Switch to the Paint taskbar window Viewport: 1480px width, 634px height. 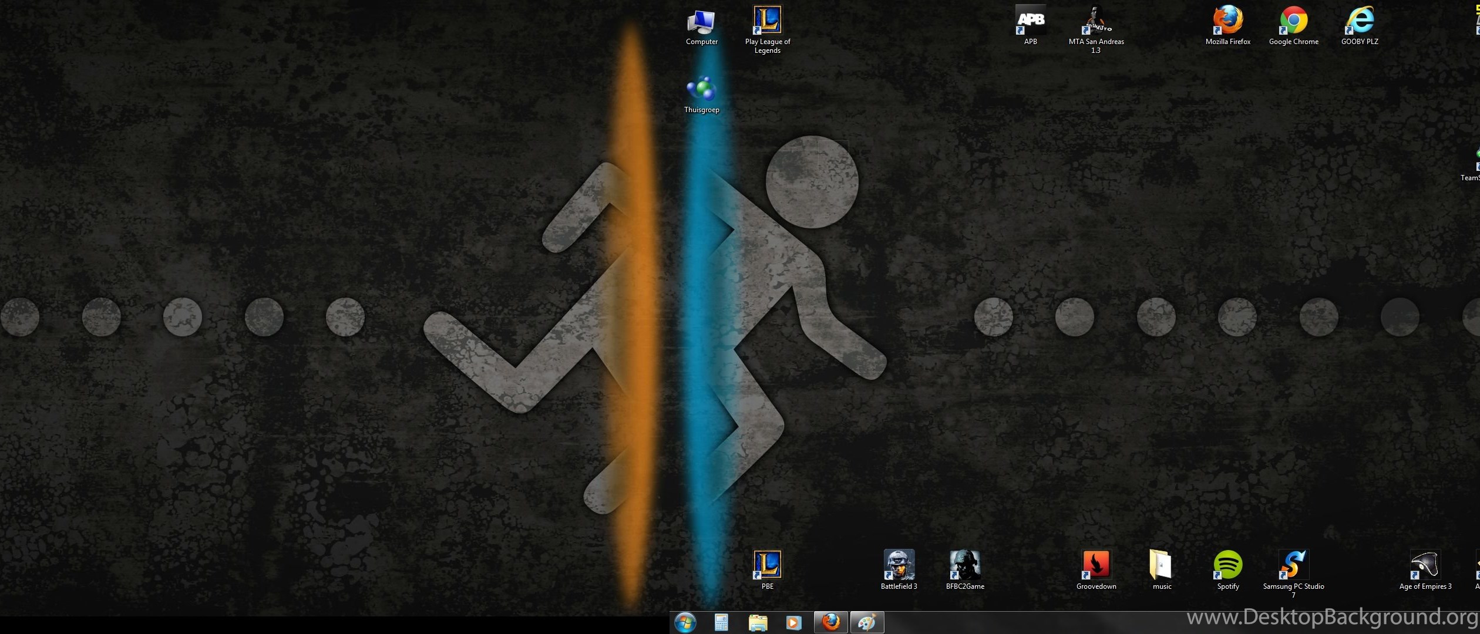tap(867, 622)
